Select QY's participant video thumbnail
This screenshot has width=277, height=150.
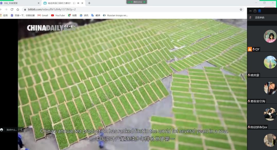[x=270, y=36]
